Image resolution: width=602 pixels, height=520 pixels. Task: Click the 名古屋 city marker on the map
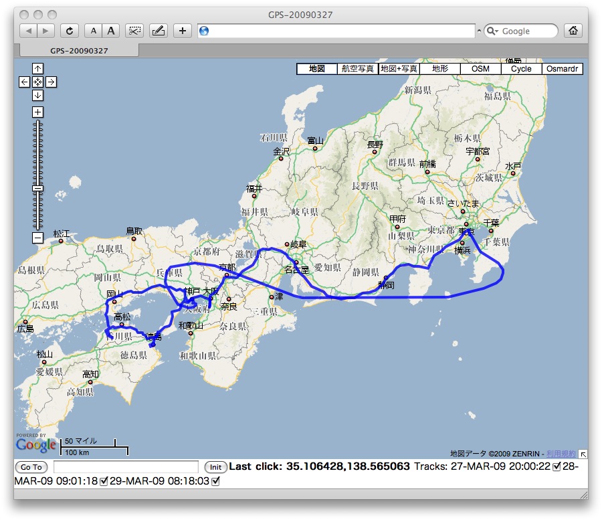click(x=296, y=262)
